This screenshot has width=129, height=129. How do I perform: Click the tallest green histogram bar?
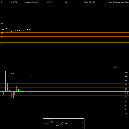(x=6, y=82)
